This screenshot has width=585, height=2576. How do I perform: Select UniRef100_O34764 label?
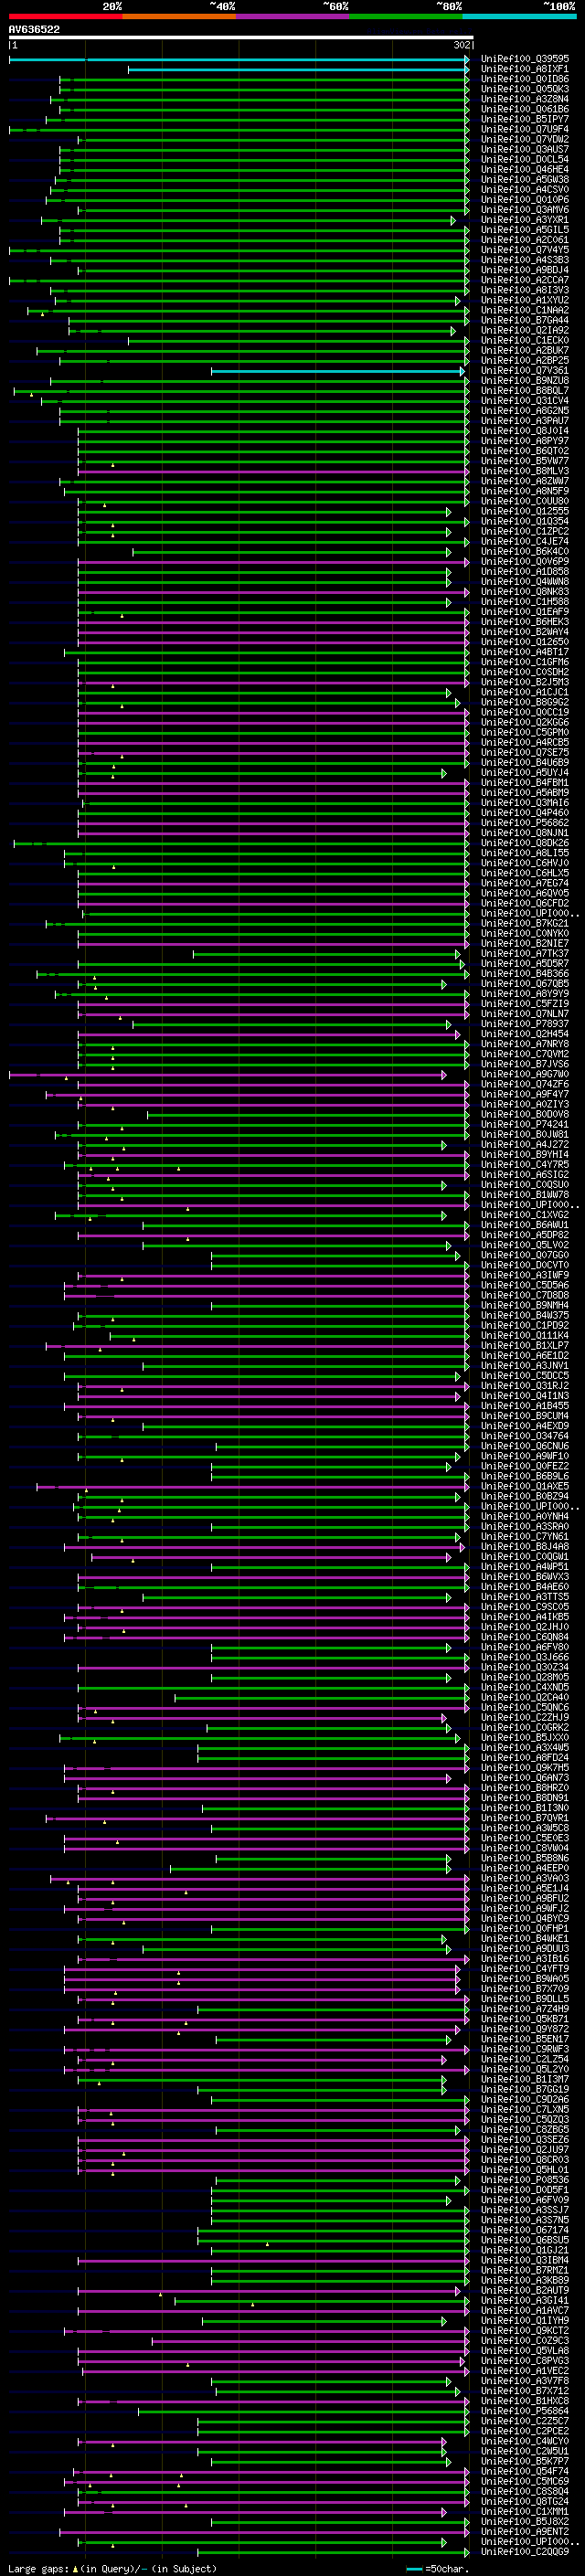tap(525, 1437)
